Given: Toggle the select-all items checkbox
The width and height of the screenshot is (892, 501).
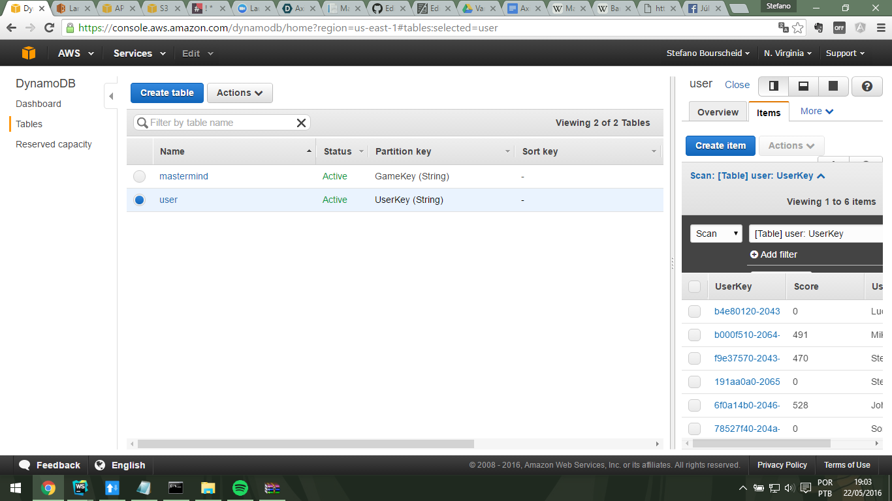Looking at the screenshot, I should coord(694,286).
